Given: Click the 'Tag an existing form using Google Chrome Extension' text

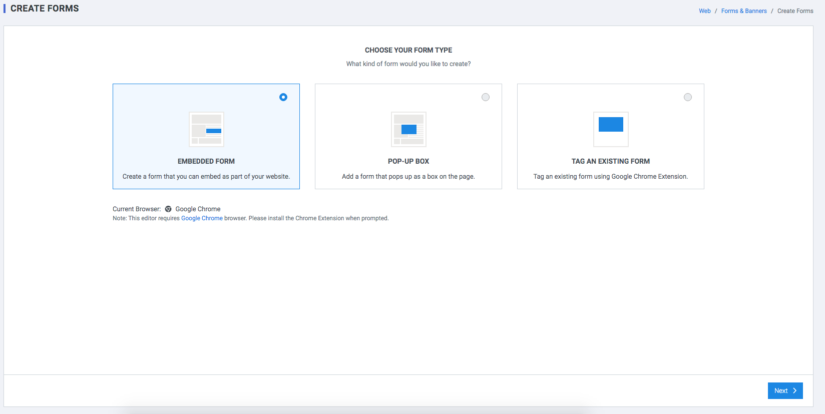Looking at the screenshot, I should pos(611,177).
